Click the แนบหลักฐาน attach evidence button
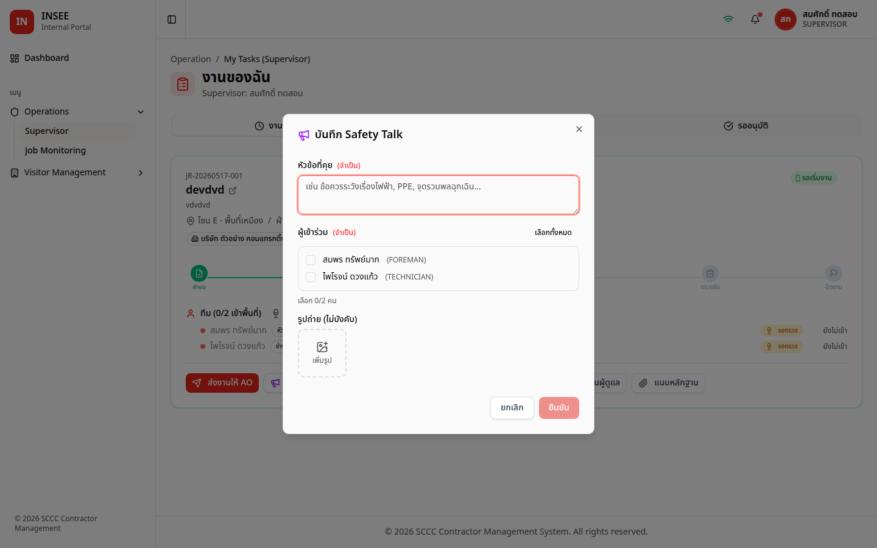Screen dimensions: 877x548 [668, 383]
